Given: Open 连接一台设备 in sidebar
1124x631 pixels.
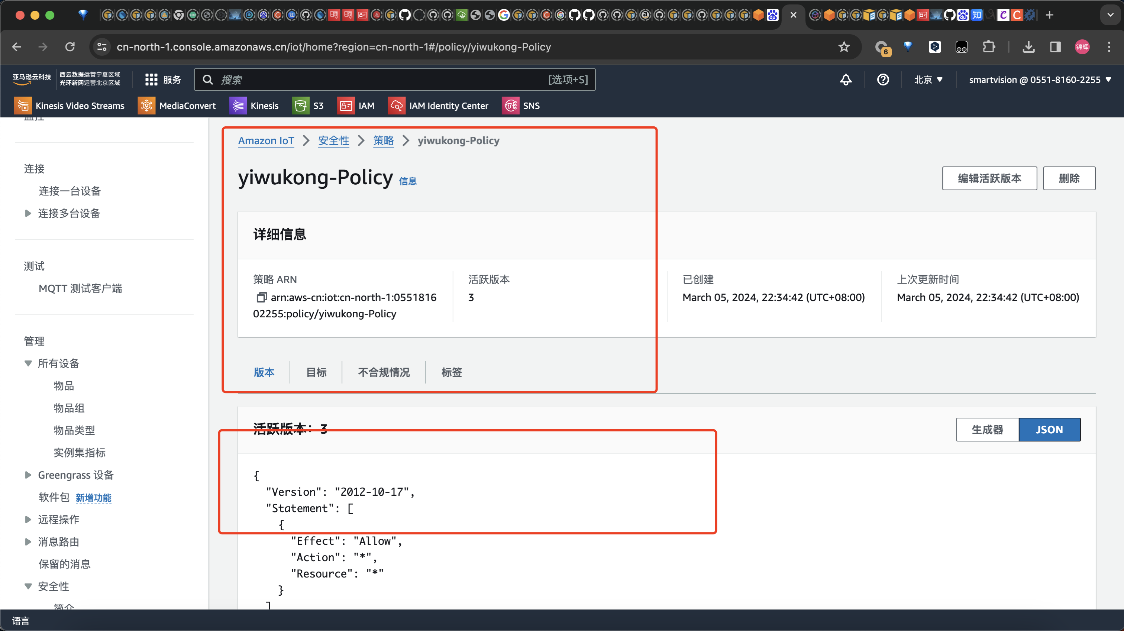Looking at the screenshot, I should coord(70,191).
